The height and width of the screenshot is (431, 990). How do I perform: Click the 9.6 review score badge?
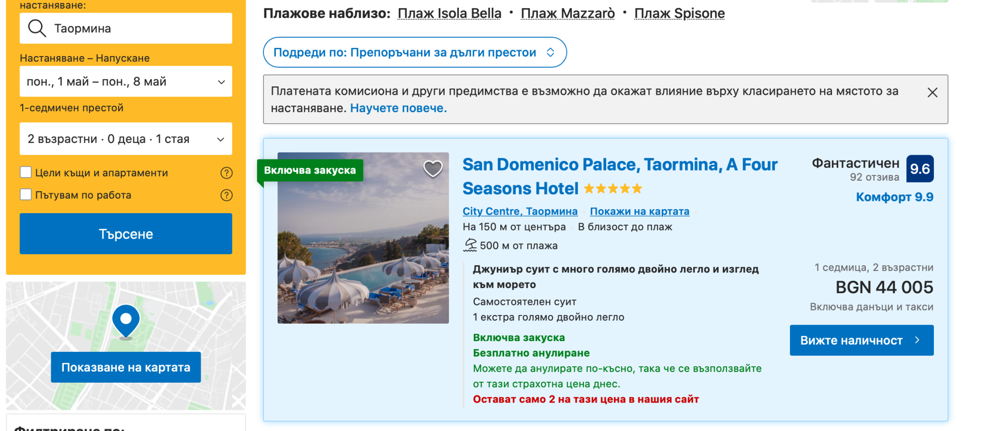(x=919, y=169)
